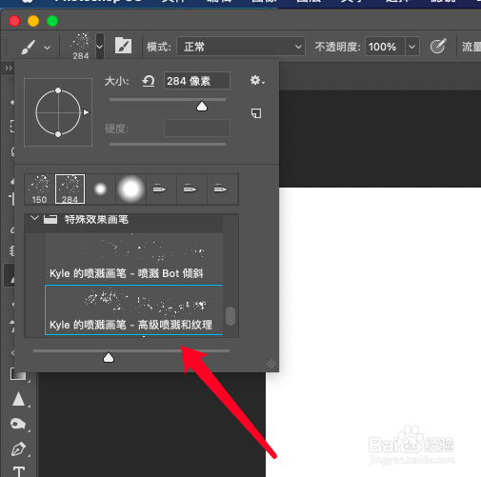This screenshot has width=481, height=477.
Task: Select the Type tool in toolbar
Action: point(19,471)
